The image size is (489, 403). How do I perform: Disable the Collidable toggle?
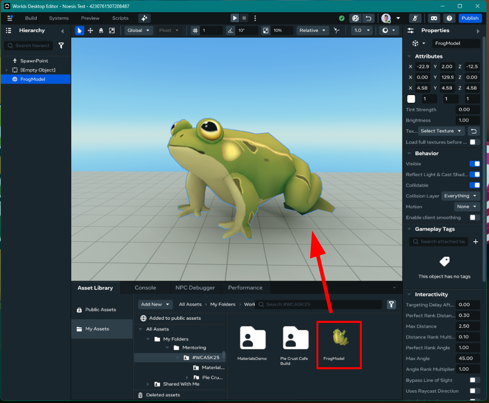point(475,185)
